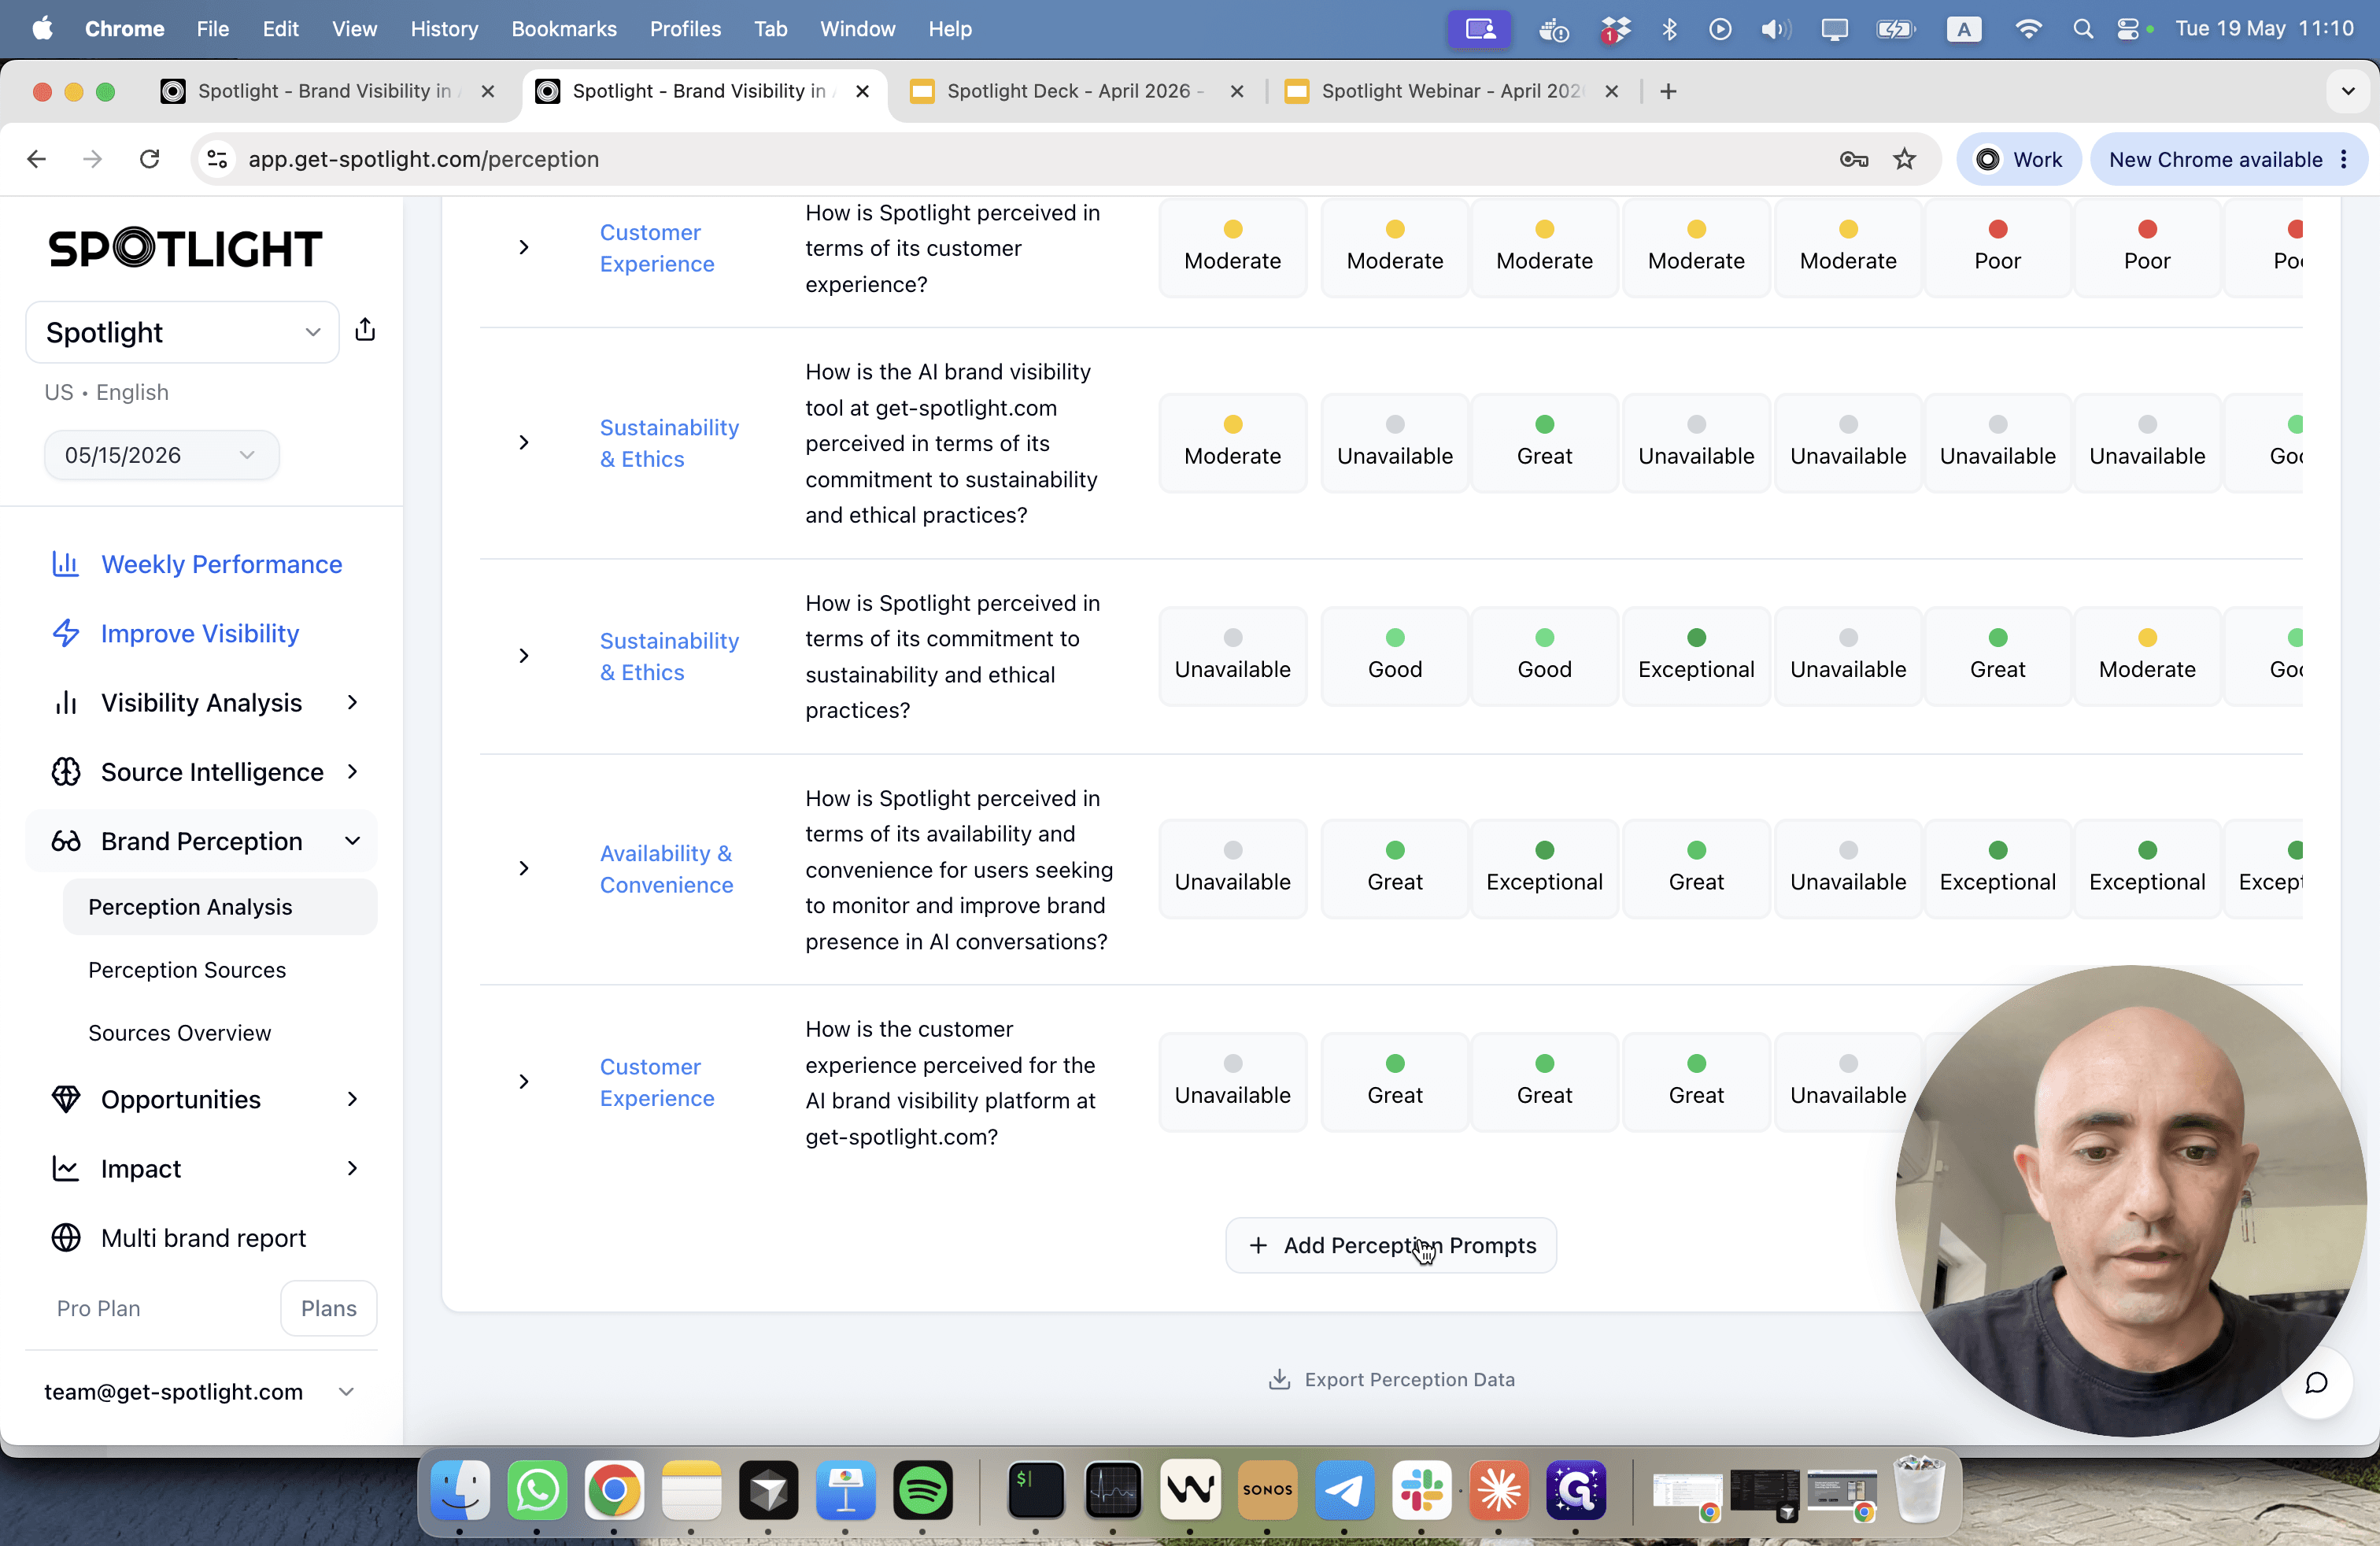Click the New Chrome available button
2380x1546 pixels.
pyautogui.click(x=2228, y=159)
